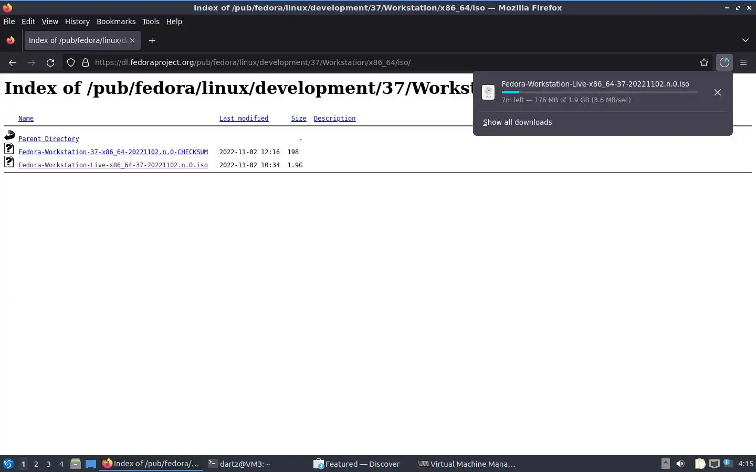Click the Fedora-Workstation-Live ISO file link
Screen dimensions: 756x472
tap(113, 165)
